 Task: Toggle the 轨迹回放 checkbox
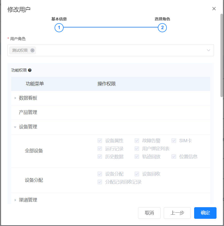point(137,157)
